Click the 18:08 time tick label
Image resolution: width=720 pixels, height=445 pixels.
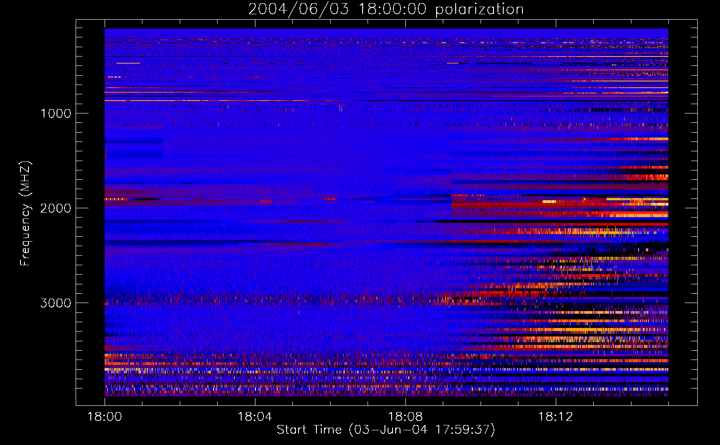pyautogui.click(x=405, y=417)
